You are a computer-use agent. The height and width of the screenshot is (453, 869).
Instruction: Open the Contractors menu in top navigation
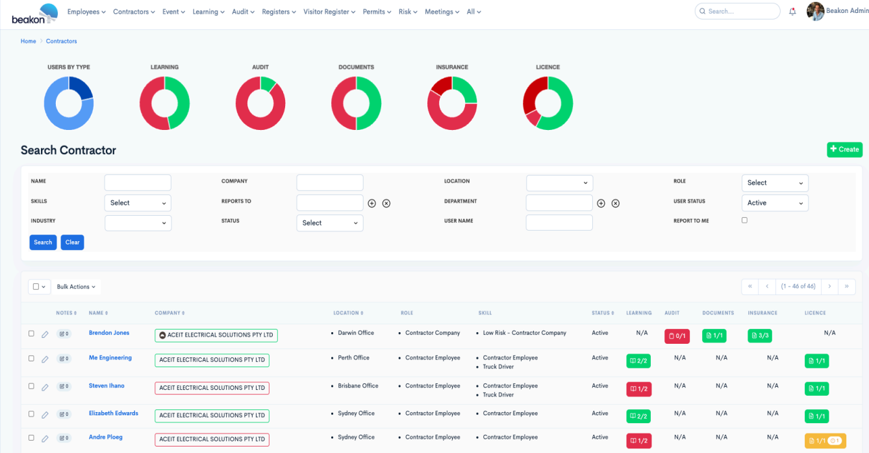pos(134,12)
